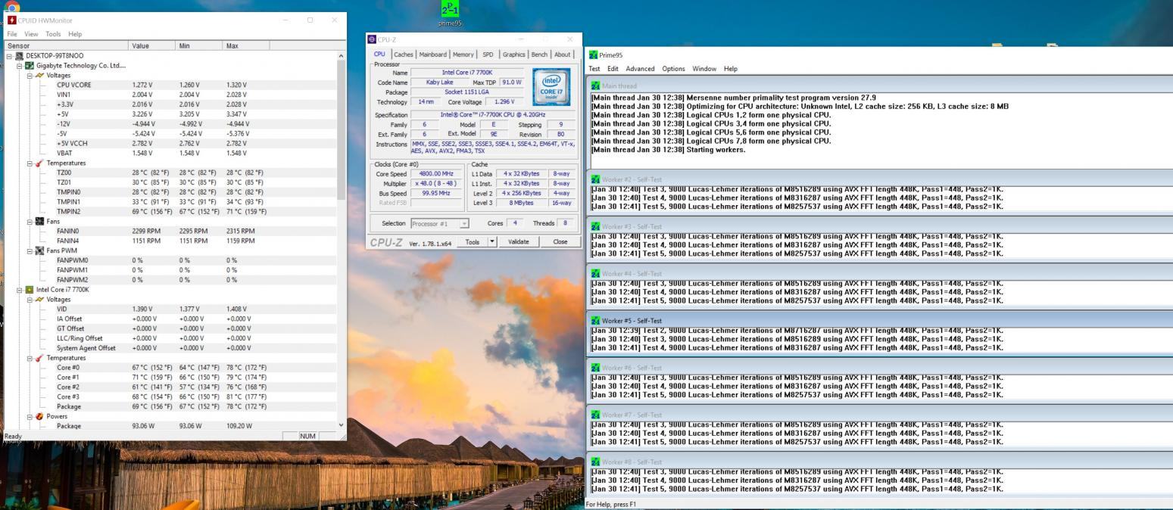Select the DESKTOP-99T8NOO computer icon in HWMonitor
Viewport: 1173px width, 510px height.
pyautogui.click(x=20, y=55)
